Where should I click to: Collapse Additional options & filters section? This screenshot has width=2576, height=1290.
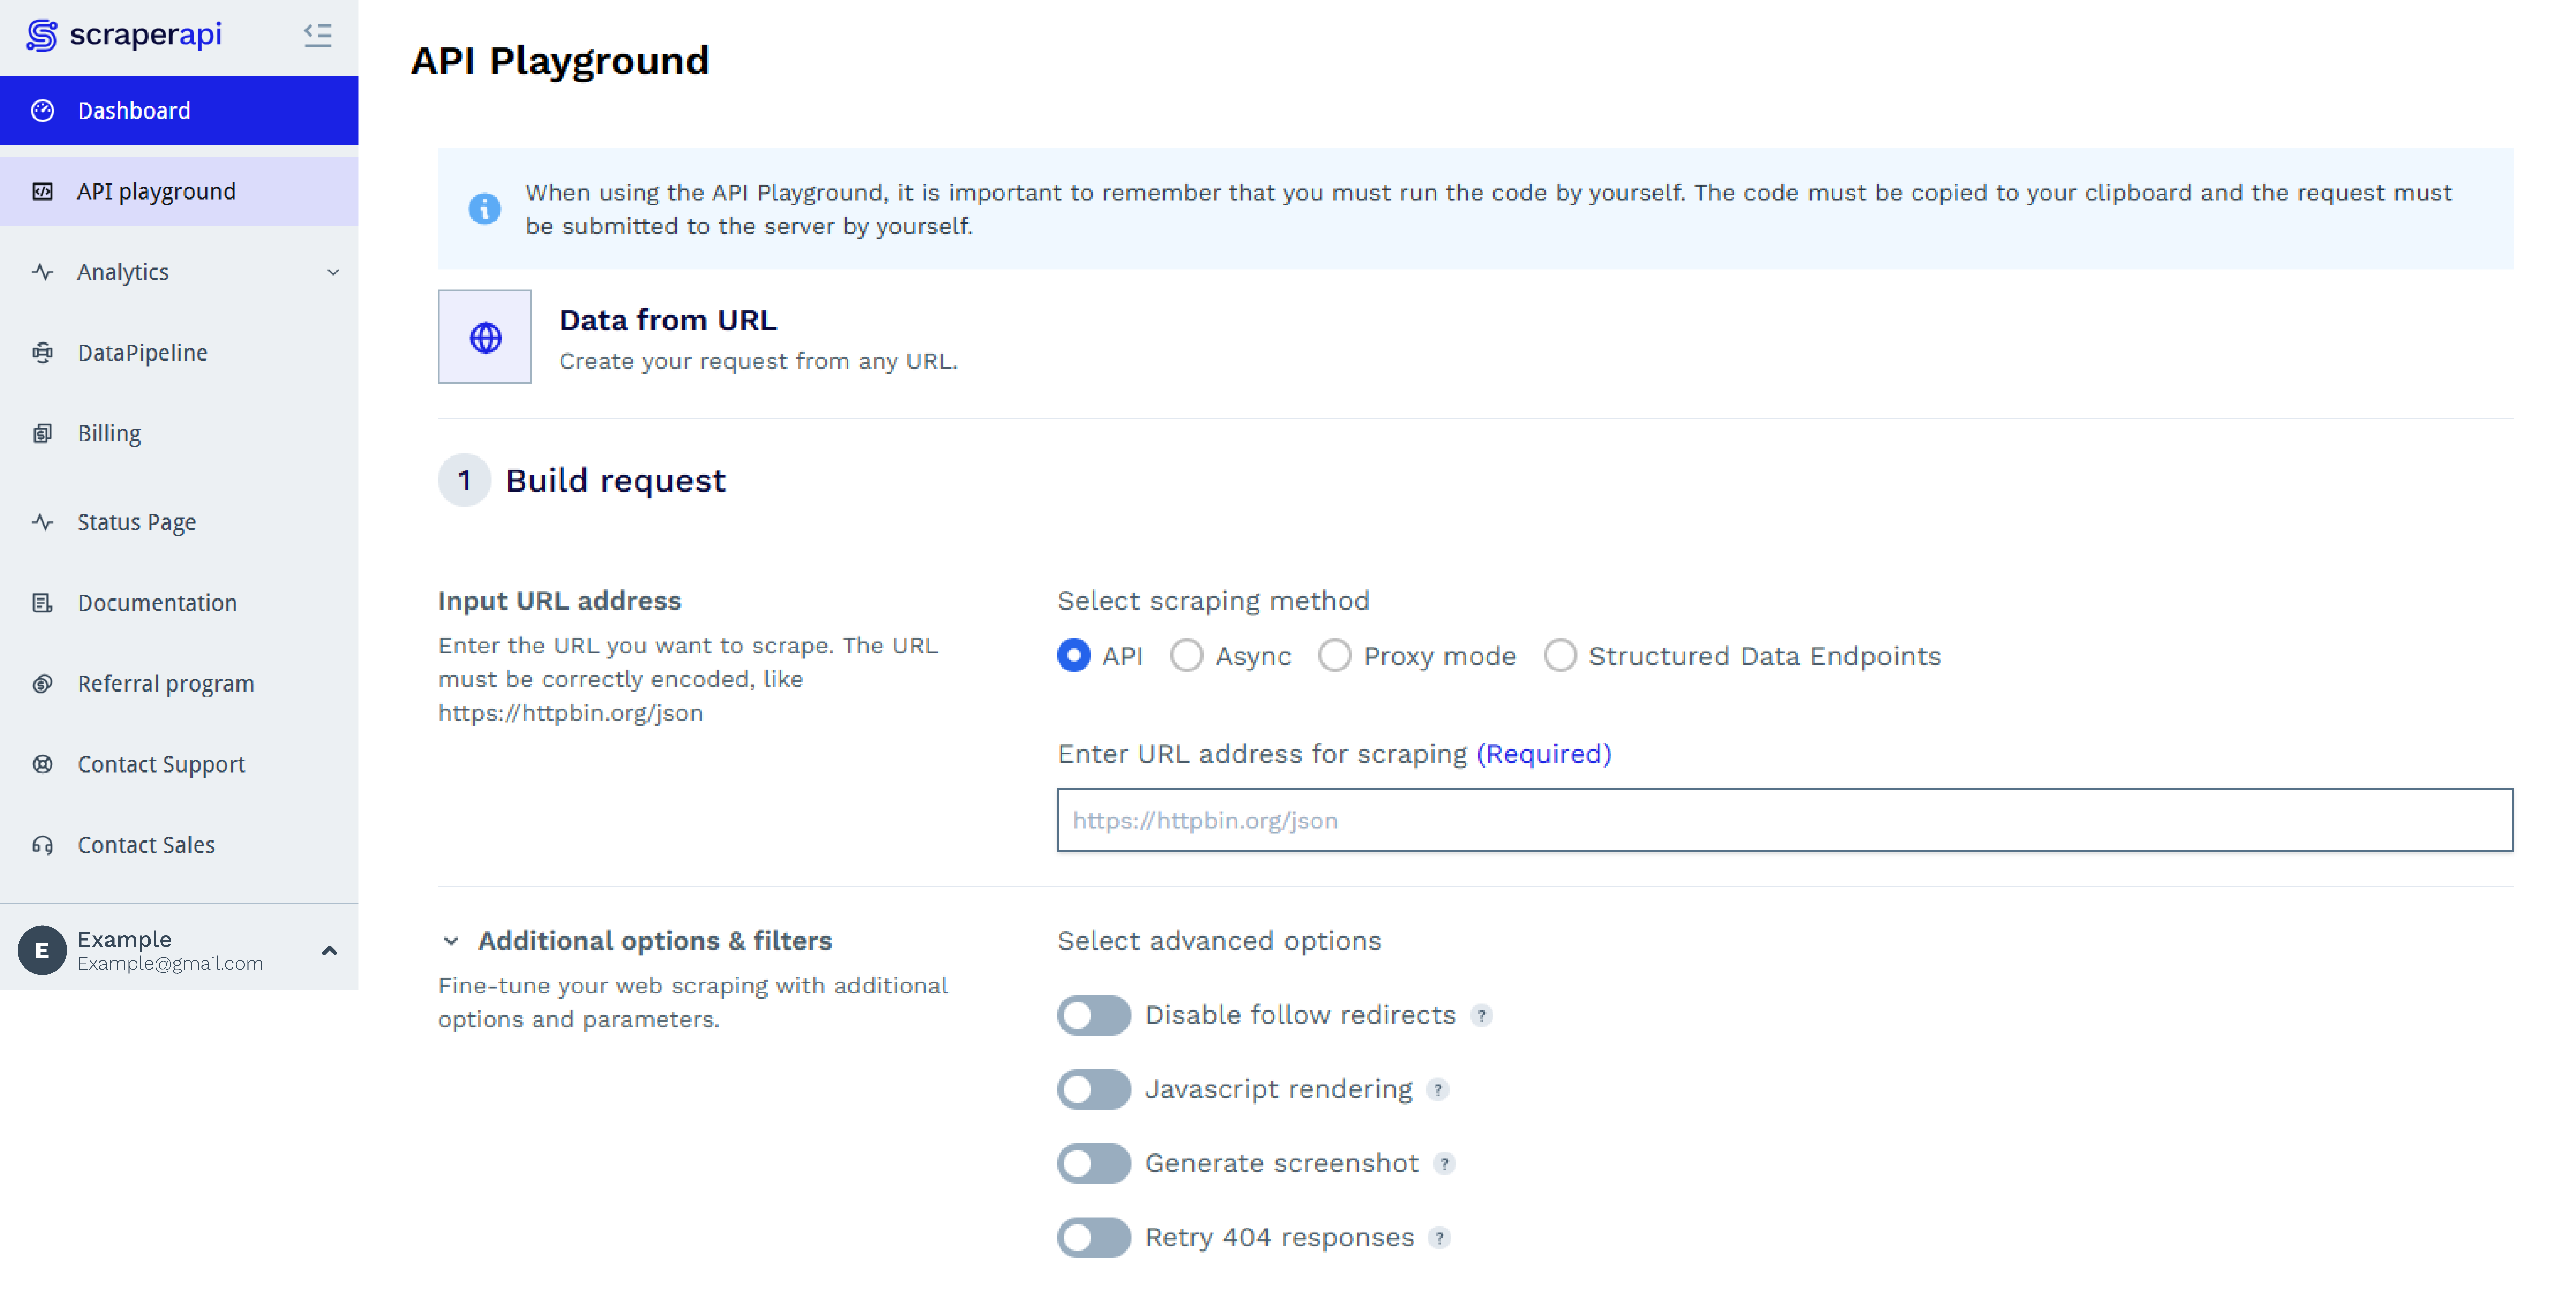(451, 941)
